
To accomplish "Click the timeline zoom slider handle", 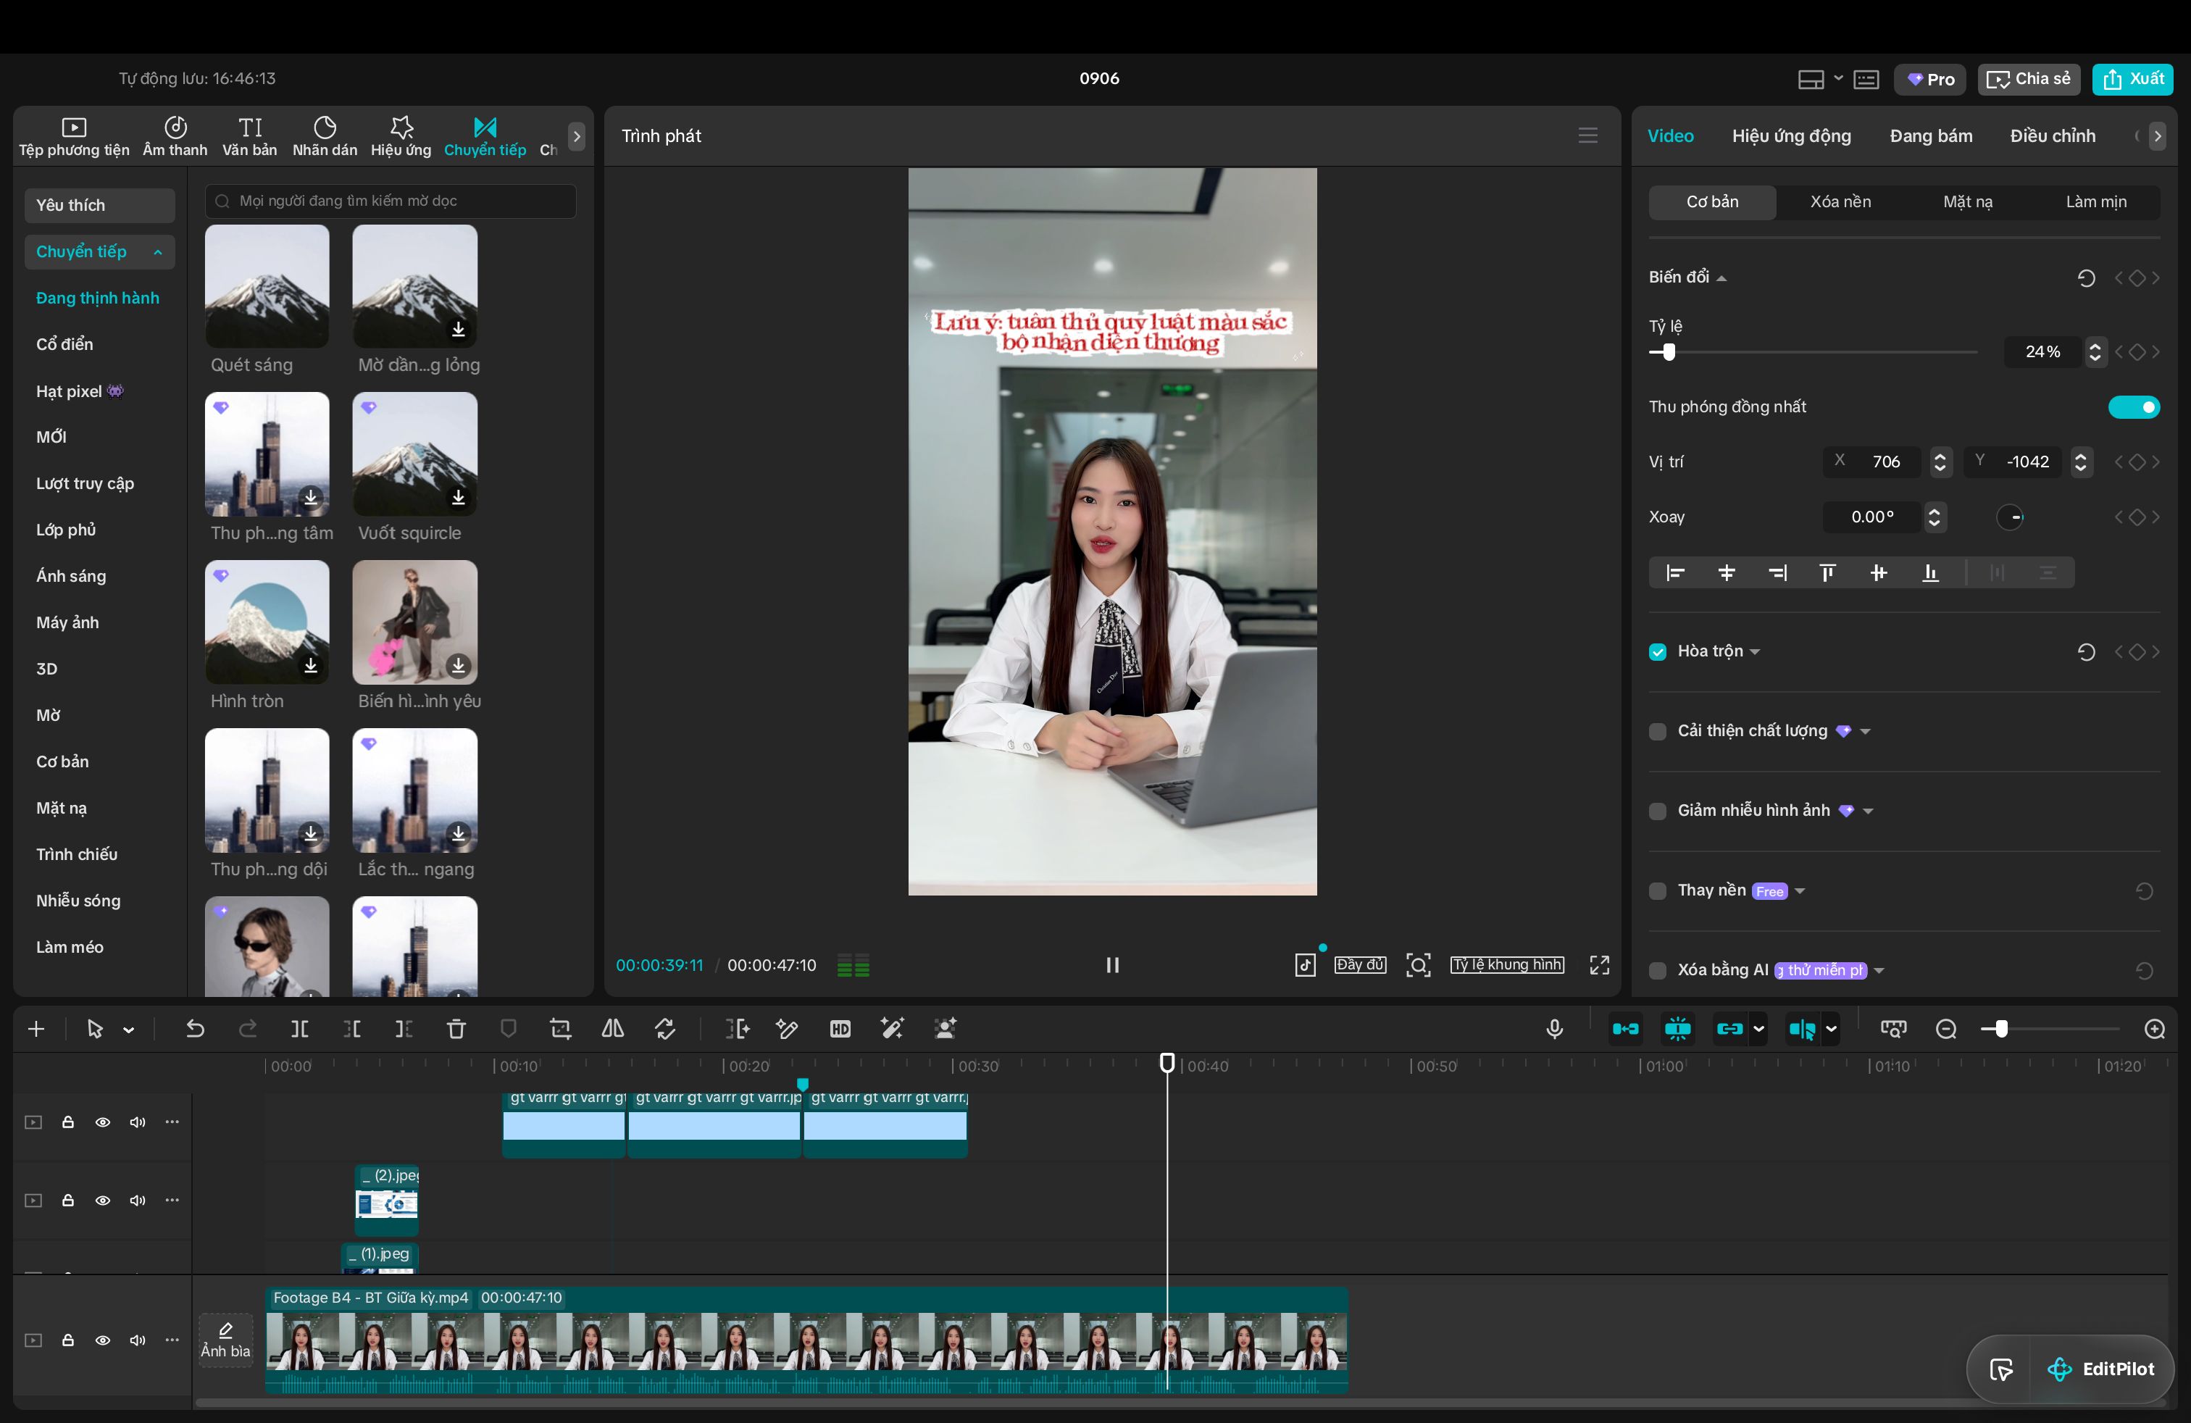I will [2000, 1029].
